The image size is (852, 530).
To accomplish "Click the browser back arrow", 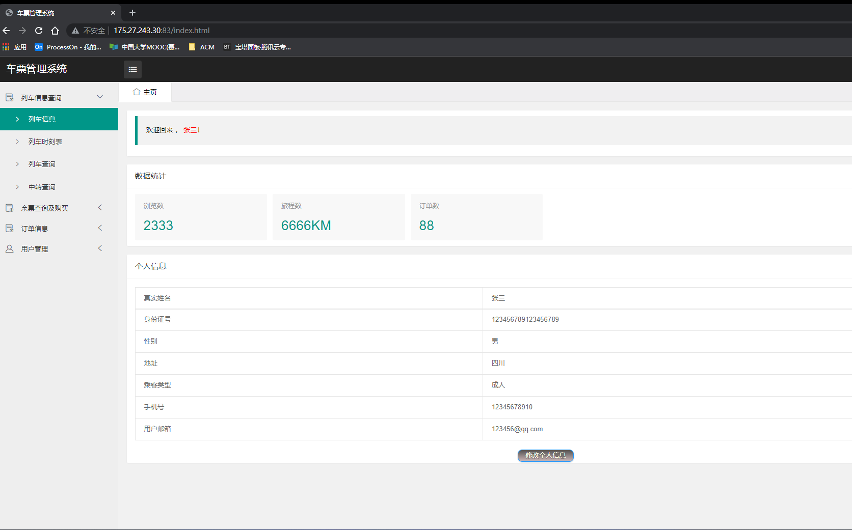I will pos(7,31).
